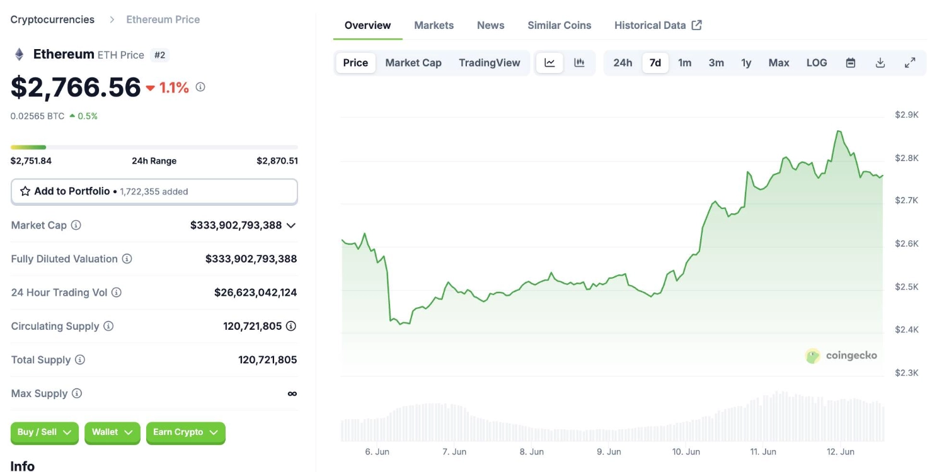Set chart range to 3m

click(x=716, y=62)
